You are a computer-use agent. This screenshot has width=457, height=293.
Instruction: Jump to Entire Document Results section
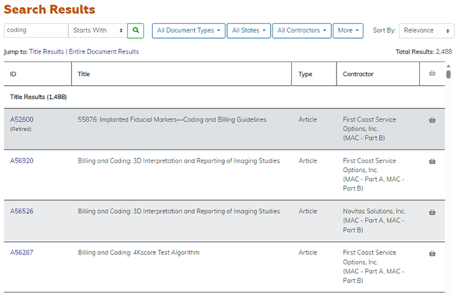click(103, 52)
